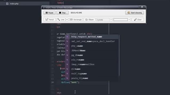Image resolution: width=170 pixels, height=95 pixels.
Task: Open the Line tool dropdown arrow
Action: point(67,20)
